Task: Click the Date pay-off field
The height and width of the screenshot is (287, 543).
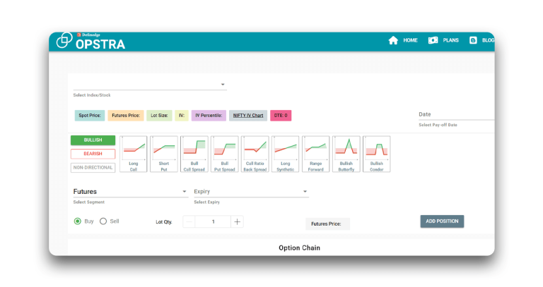Action: click(x=457, y=114)
